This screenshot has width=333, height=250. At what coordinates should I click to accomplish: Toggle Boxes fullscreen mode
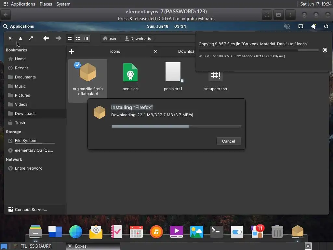[x=267, y=15]
